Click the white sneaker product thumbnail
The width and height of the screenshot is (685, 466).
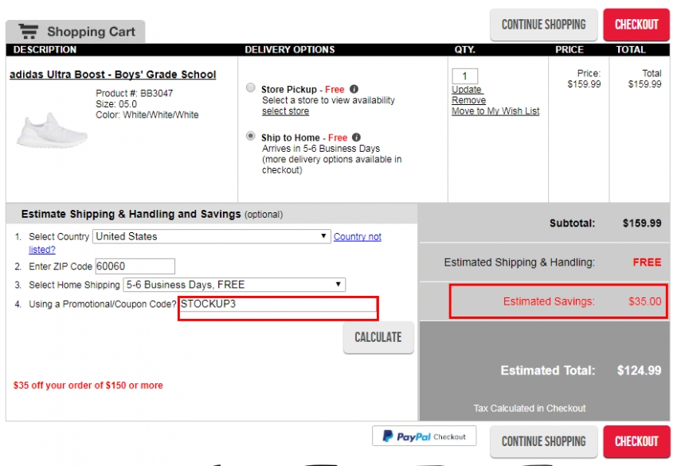tap(52, 130)
